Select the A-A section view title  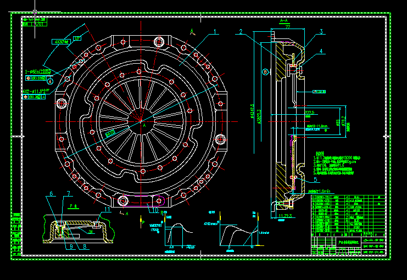(284, 20)
